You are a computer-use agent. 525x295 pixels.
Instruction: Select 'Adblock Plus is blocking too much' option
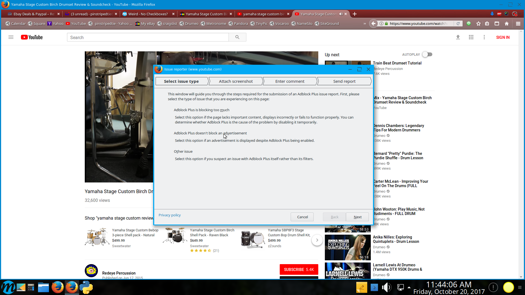tap(202, 110)
